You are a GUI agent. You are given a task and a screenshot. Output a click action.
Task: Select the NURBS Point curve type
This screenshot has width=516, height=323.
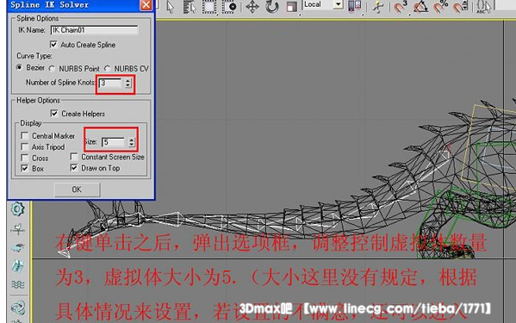tap(52, 69)
